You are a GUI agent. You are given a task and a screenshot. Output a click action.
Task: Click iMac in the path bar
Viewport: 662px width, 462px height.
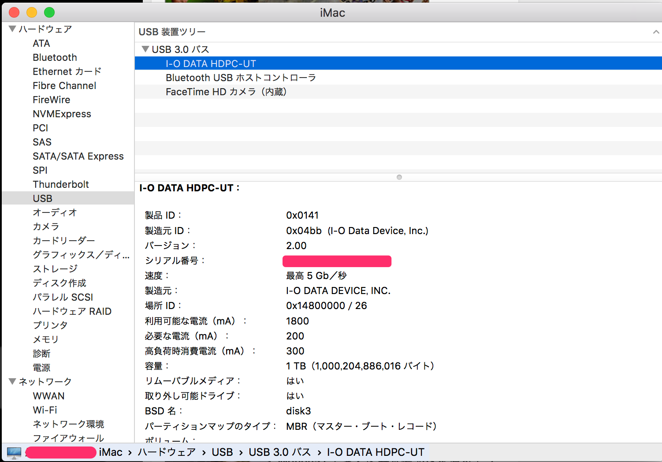tap(111, 452)
